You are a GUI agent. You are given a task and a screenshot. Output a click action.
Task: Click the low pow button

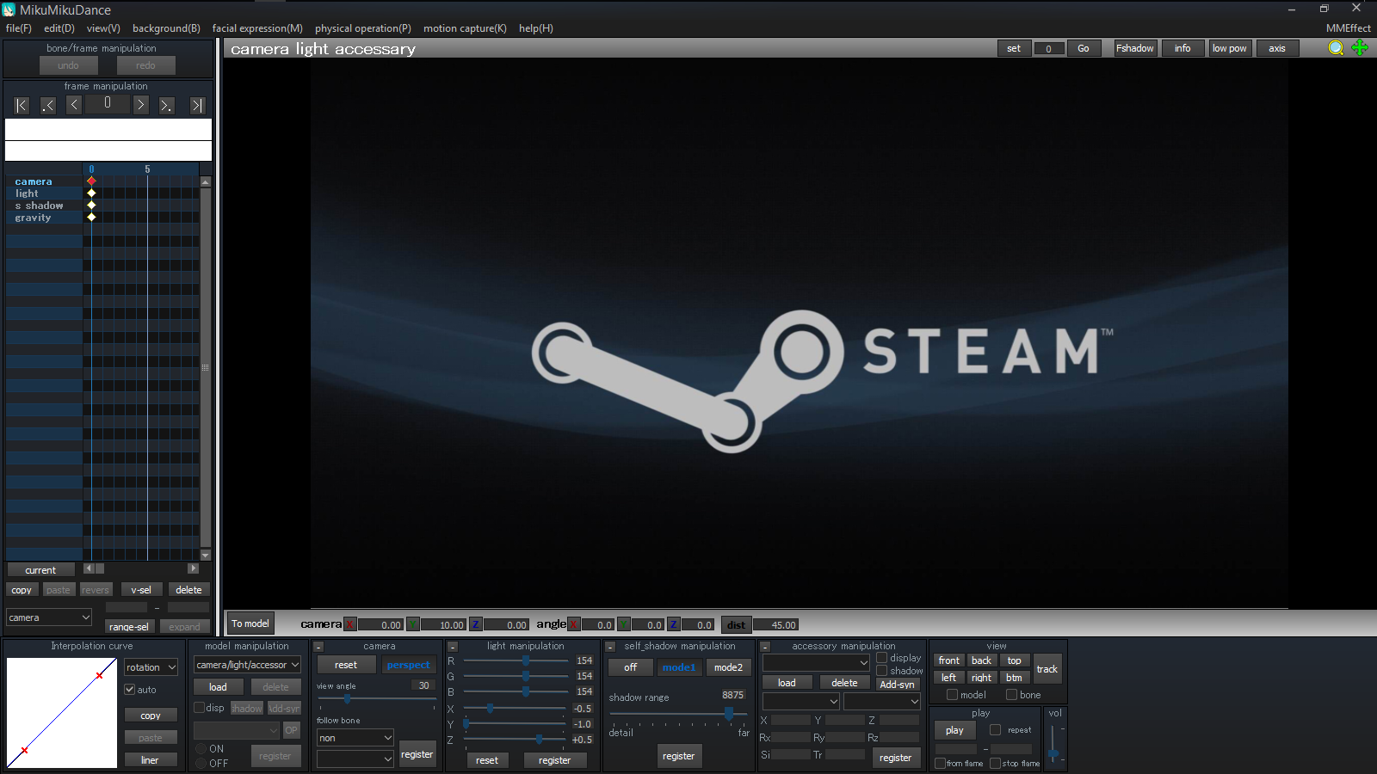click(x=1230, y=48)
